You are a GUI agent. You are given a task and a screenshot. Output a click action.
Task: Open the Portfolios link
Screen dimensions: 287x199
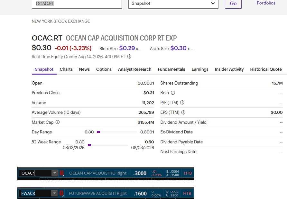coord(266,3)
